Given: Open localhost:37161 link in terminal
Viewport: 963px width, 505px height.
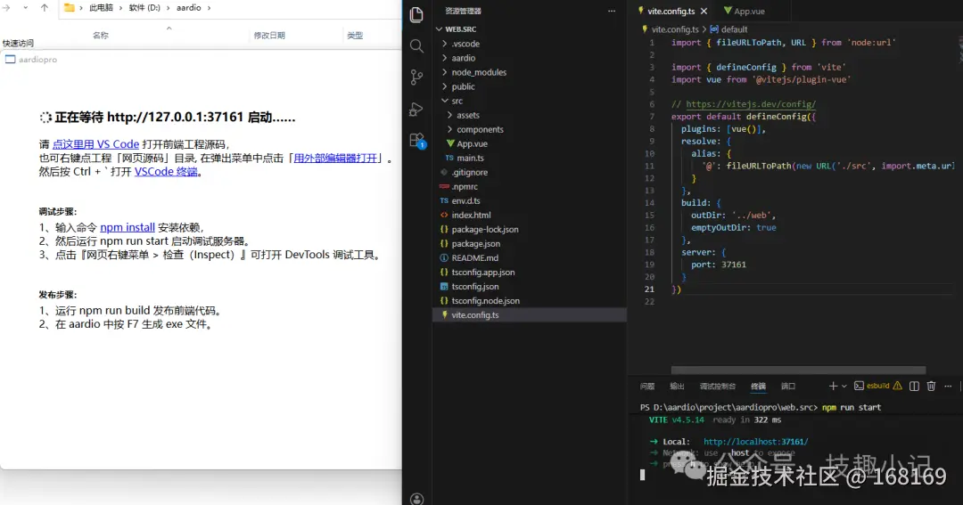Looking at the screenshot, I should click(755, 442).
